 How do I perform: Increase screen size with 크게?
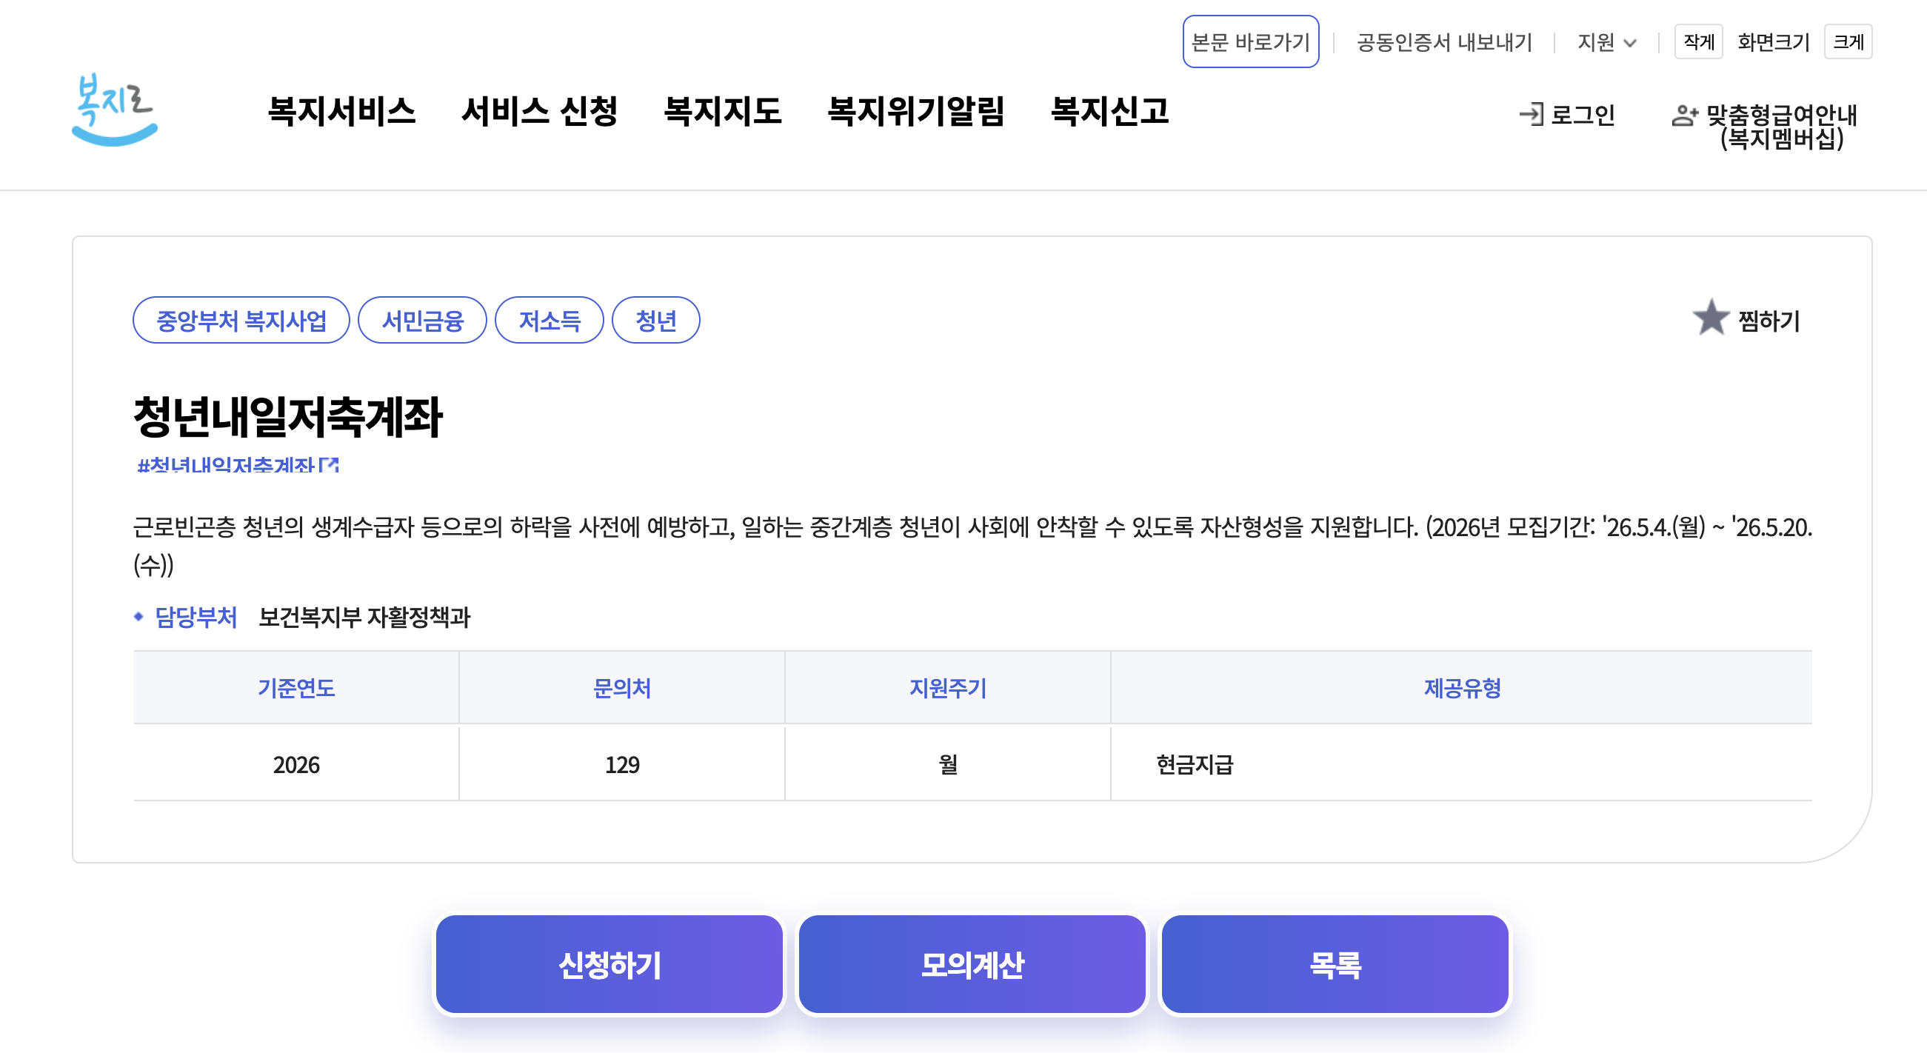point(1847,42)
